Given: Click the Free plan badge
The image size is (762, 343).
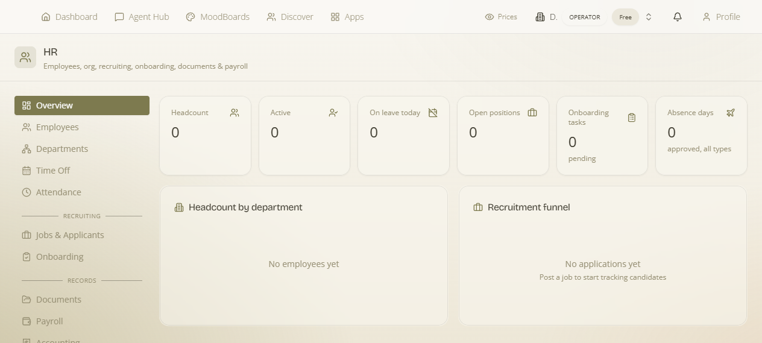Looking at the screenshot, I should coord(626,17).
